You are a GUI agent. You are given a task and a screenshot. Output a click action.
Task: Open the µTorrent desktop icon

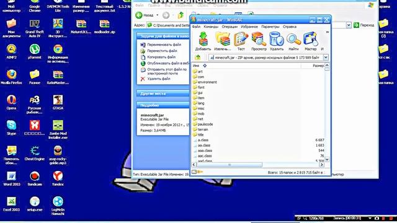point(35,52)
